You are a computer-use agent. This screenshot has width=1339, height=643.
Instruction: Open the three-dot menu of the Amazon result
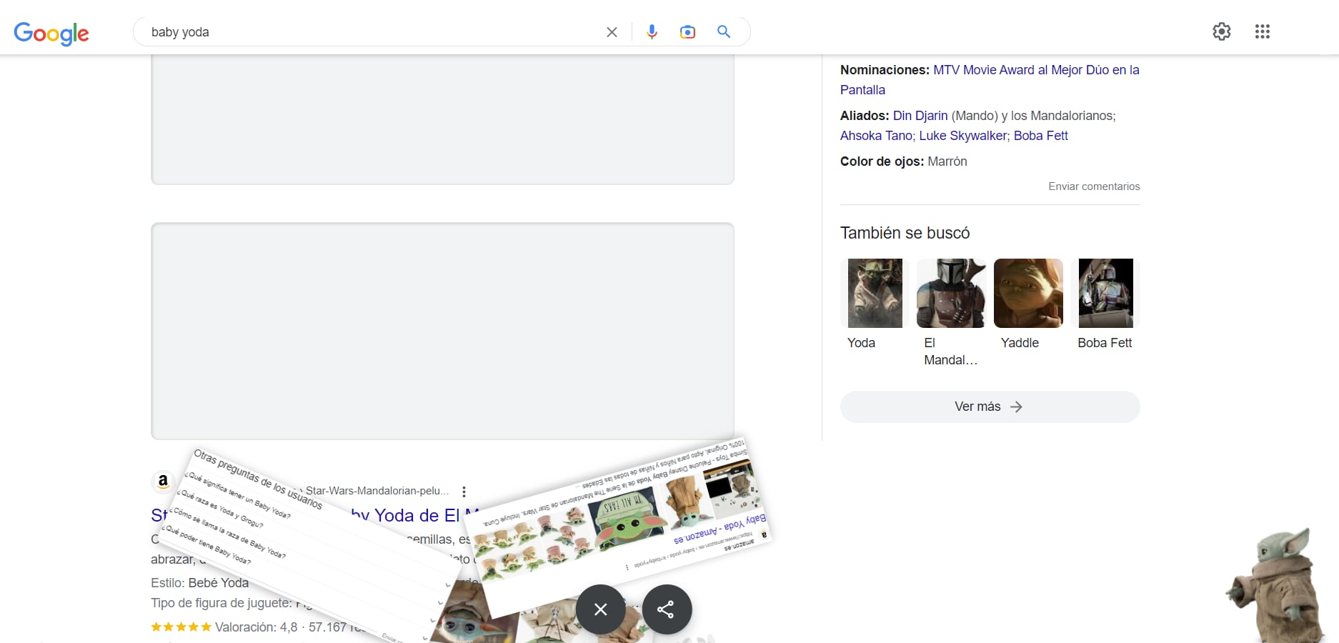[x=464, y=492]
